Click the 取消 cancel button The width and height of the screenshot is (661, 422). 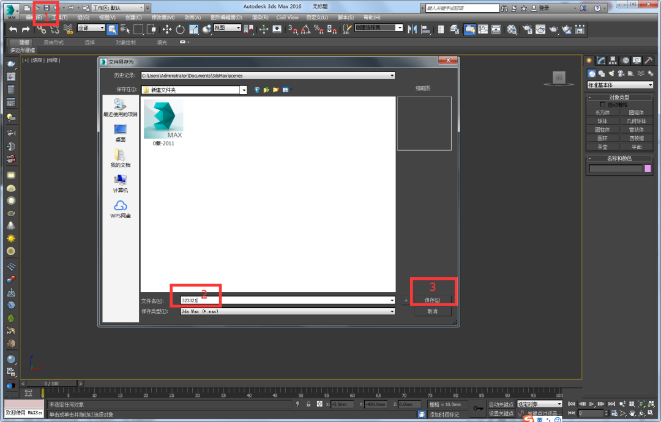pyautogui.click(x=433, y=311)
